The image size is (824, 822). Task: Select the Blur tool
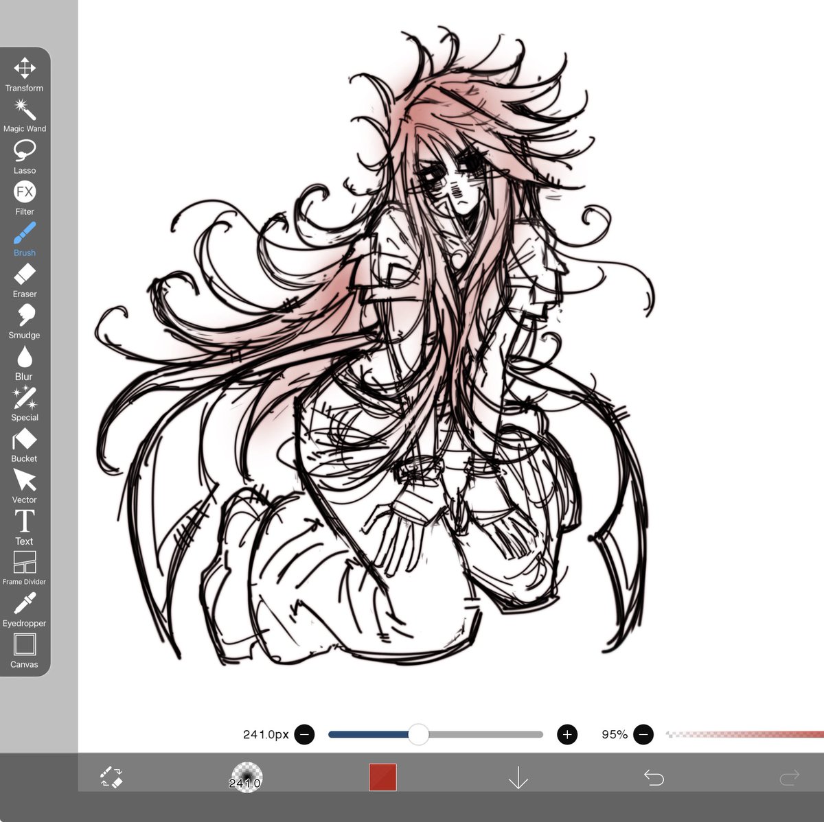click(25, 362)
